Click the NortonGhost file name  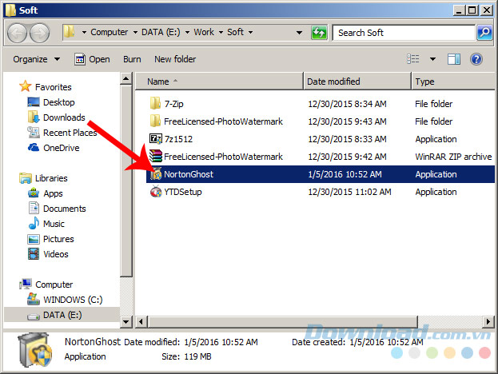(189, 174)
